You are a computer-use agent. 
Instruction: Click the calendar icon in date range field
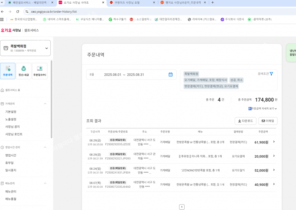(170, 74)
